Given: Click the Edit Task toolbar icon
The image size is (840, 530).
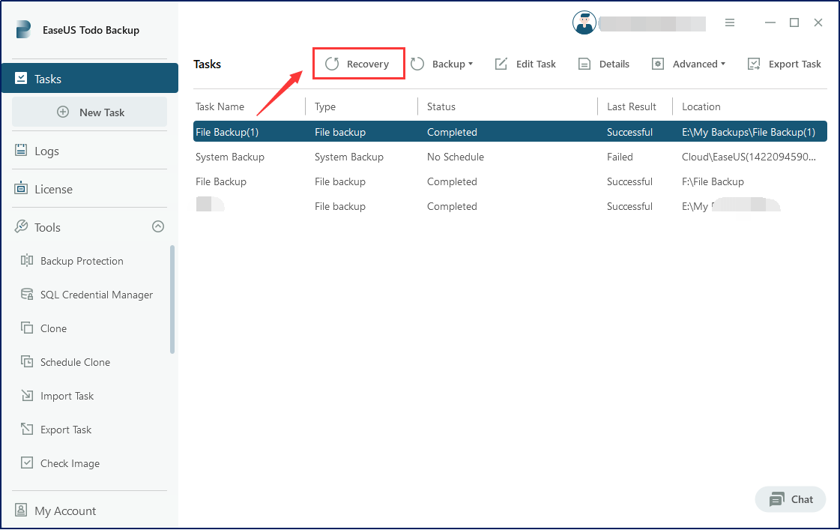Looking at the screenshot, I should (525, 64).
